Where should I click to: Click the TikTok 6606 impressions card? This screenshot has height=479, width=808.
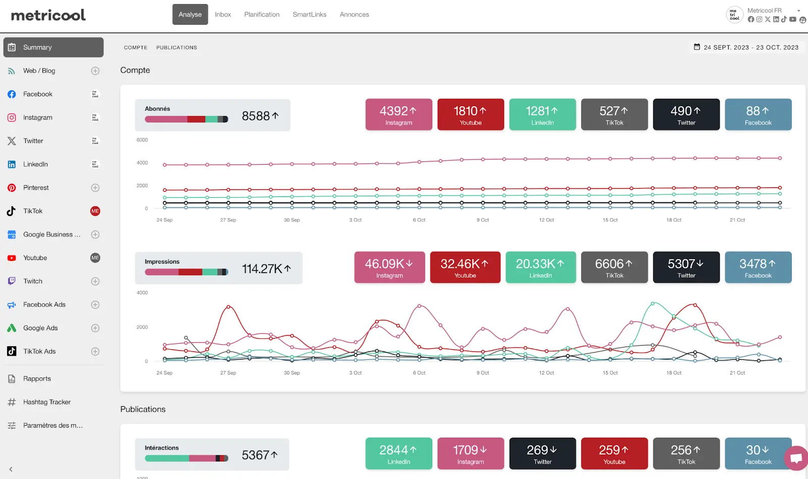(615, 268)
